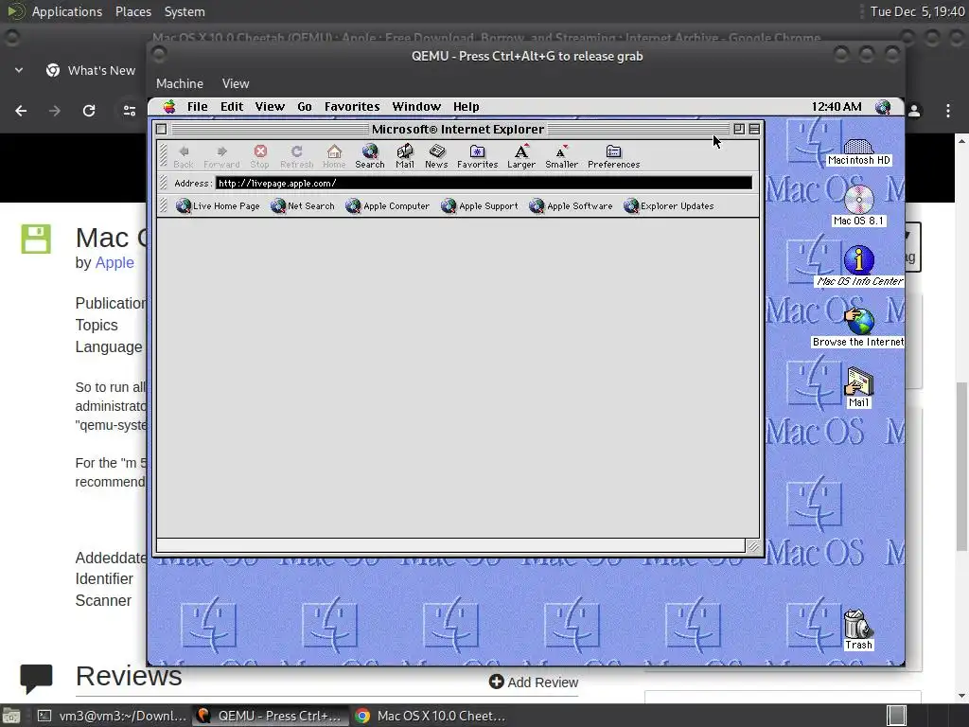
Task: Open the System menu in the top panel
Action: 185,11
